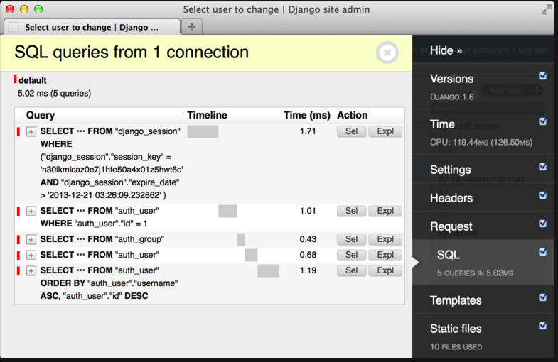Image resolution: width=558 pixels, height=362 pixels.
Task: Click the session key string in first query
Action: coord(112,170)
